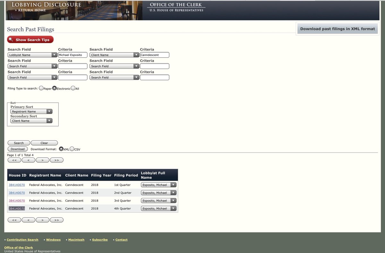Click Download past filings in XML format
Image resolution: width=385 pixels, height=253 pixels.
(x=337, y=29)
